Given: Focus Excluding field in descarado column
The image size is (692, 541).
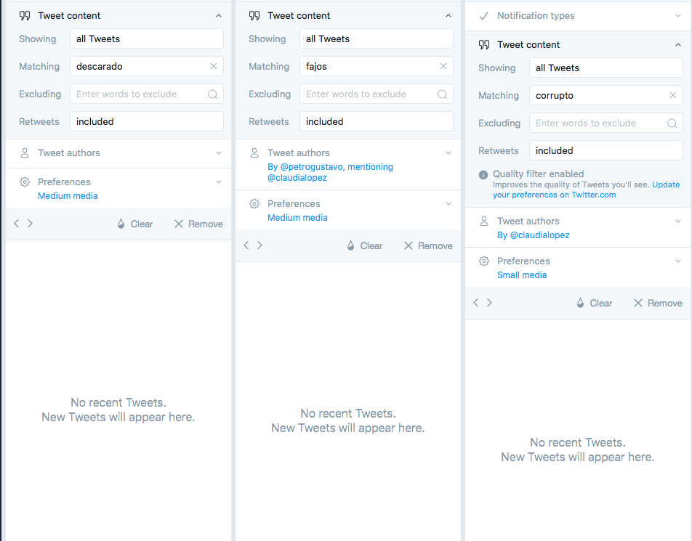Looking at the screenshot, I should coord(147,94).
